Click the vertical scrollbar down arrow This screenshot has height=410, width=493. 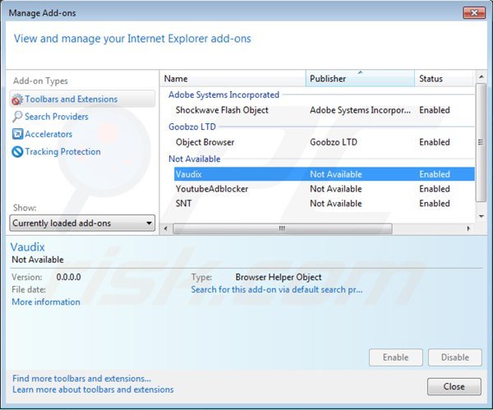click(x=481, y=216)
